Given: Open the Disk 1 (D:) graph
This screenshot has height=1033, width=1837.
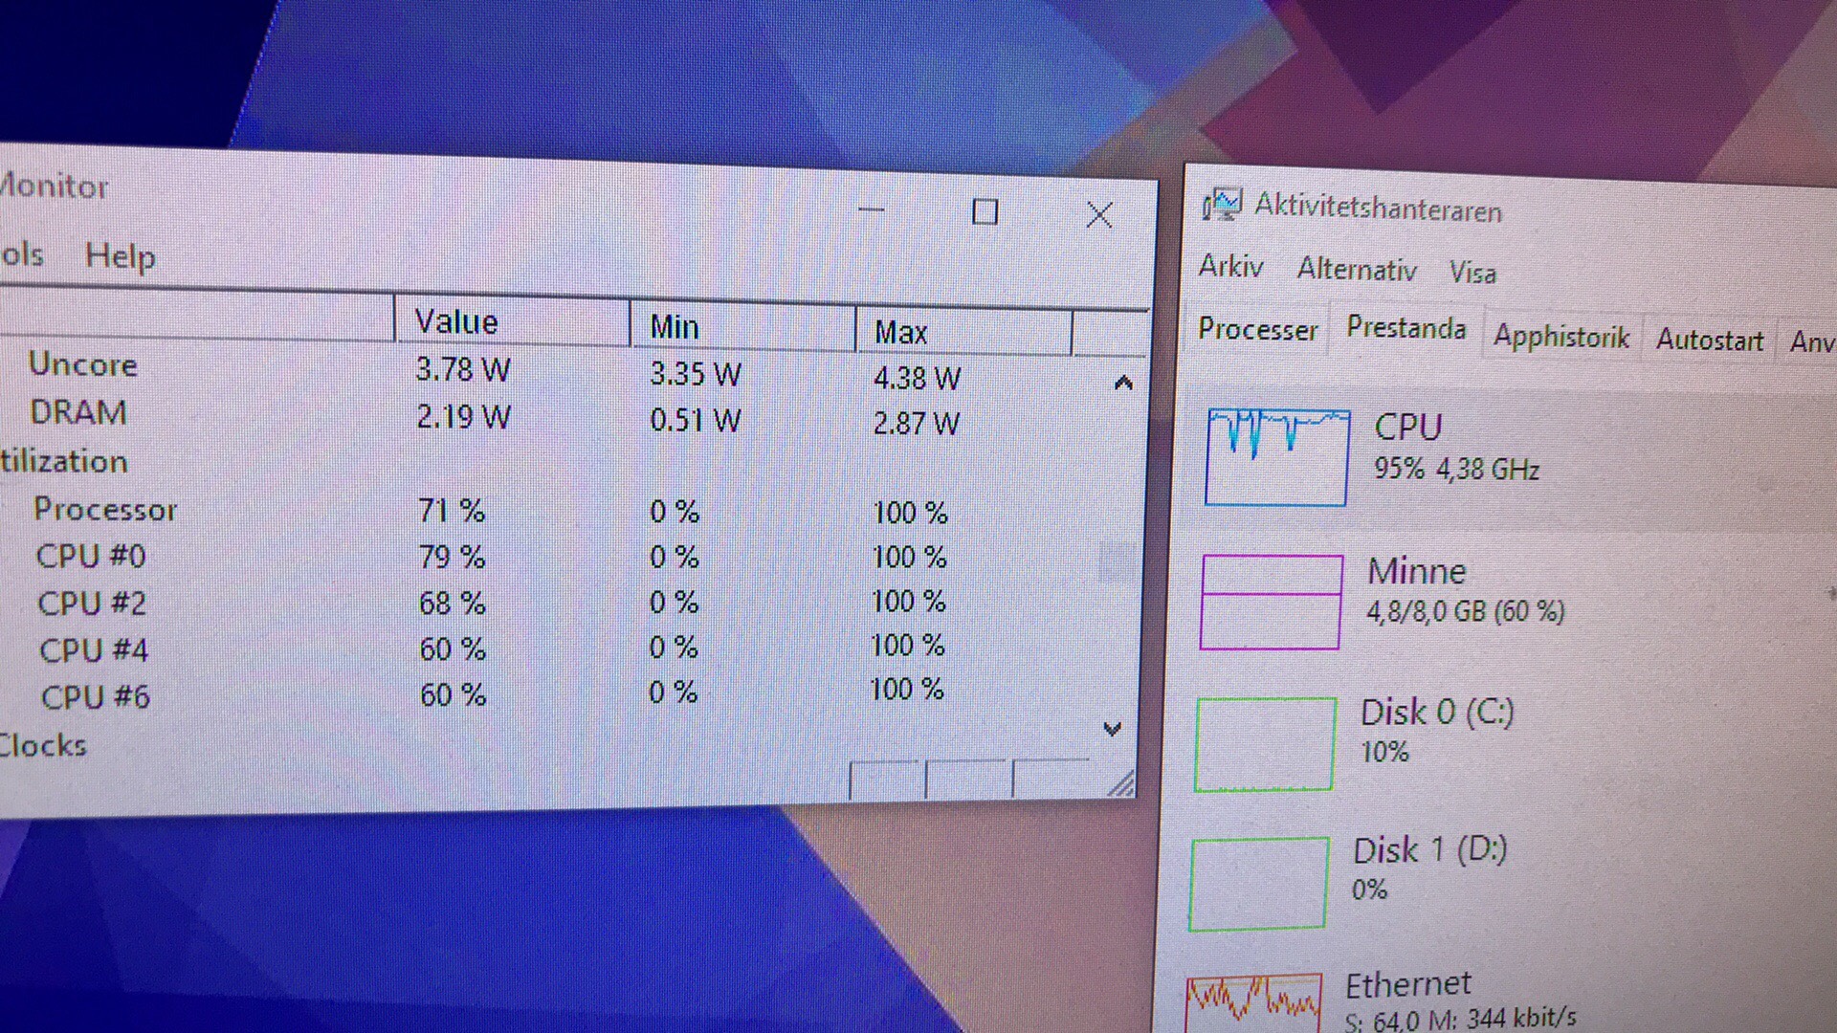Looking at the screenshot, I should pos(1259,883).
